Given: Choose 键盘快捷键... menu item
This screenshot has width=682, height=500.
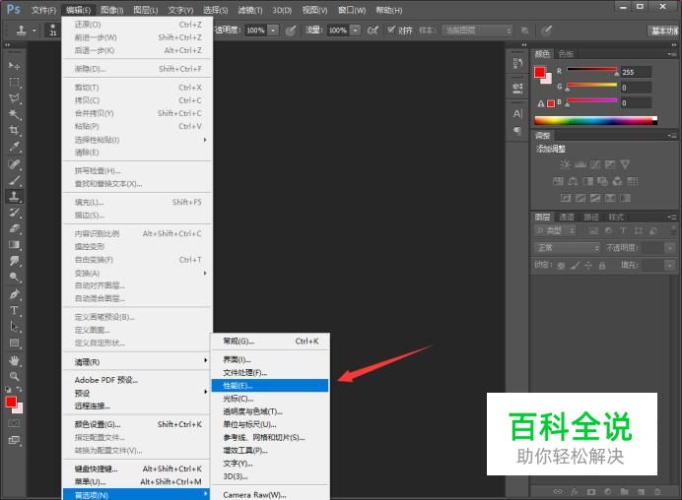Looking at the screenshot, I should pos(137,469).
